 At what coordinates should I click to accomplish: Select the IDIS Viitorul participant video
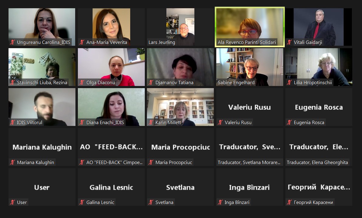coord(42,107)
